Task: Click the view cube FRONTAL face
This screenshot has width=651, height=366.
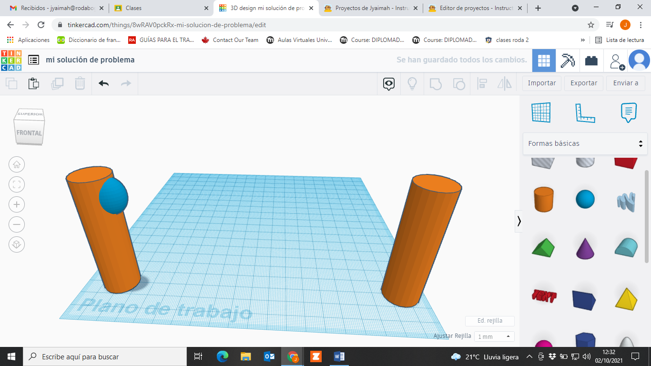Action: coord(30,133)
